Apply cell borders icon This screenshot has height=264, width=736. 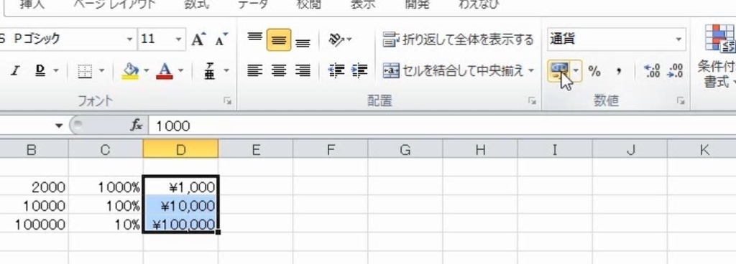click(x=85, y=71)
